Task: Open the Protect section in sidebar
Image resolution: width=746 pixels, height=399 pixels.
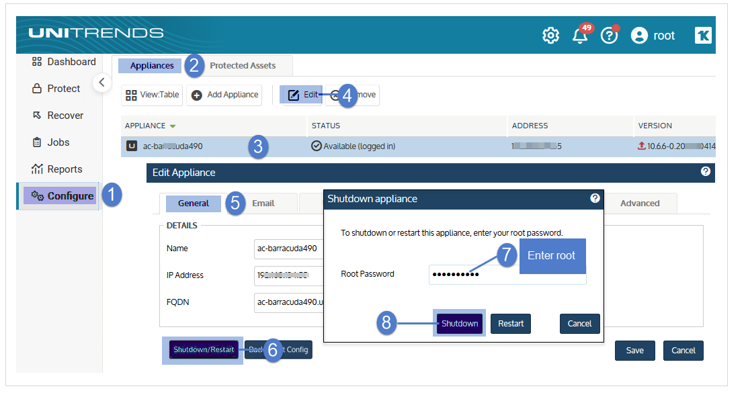Action: 56,89
